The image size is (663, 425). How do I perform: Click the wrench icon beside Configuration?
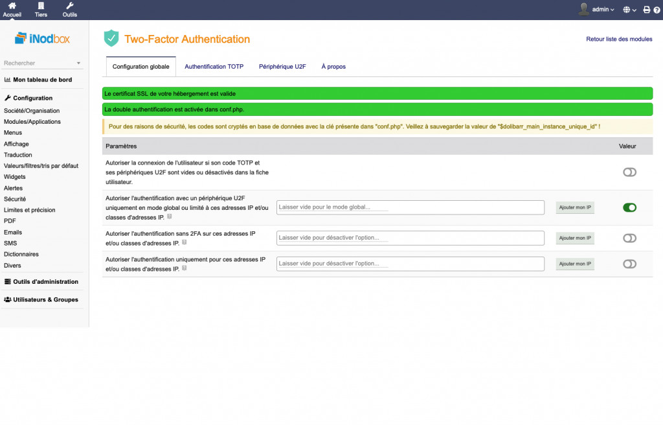7,98
